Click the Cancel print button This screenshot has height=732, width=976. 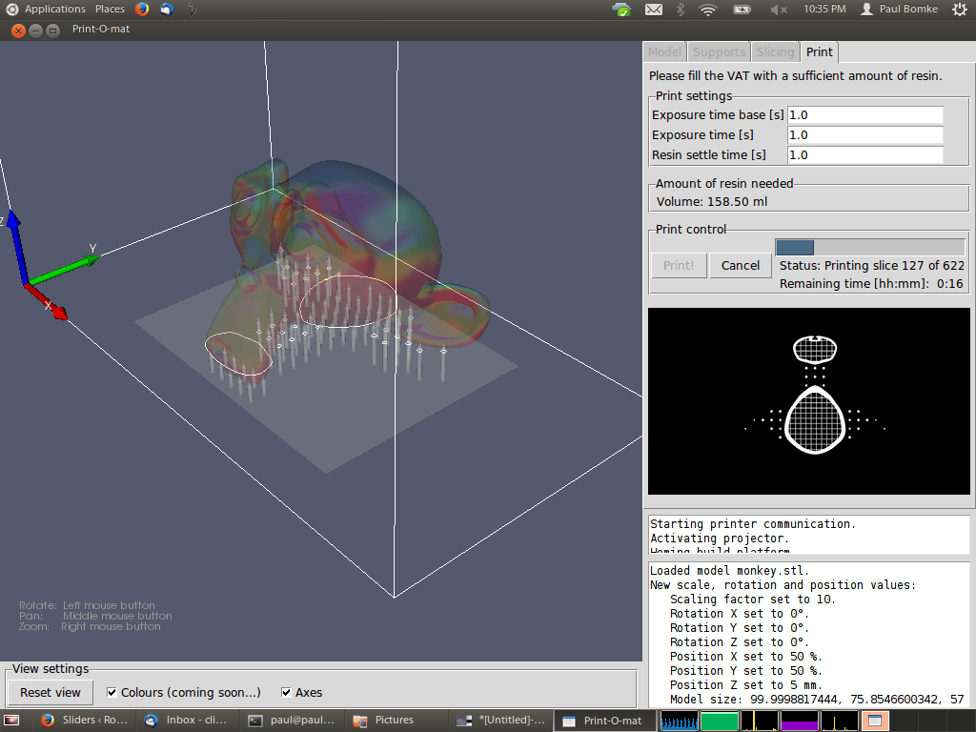tap(740, 265)
